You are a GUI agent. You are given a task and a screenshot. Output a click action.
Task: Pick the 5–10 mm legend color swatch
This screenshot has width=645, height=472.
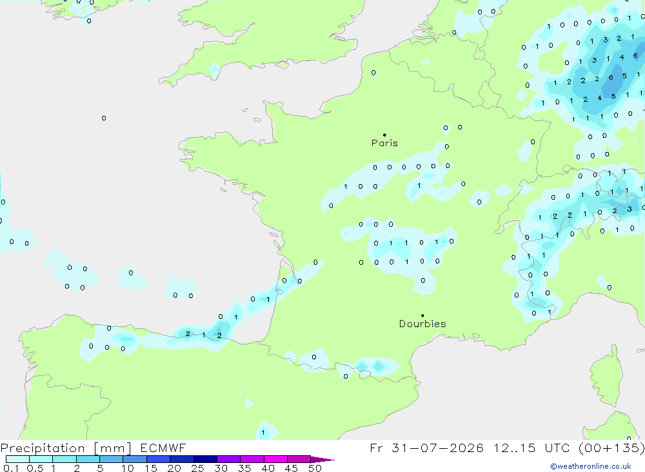(x=112, y=459)
